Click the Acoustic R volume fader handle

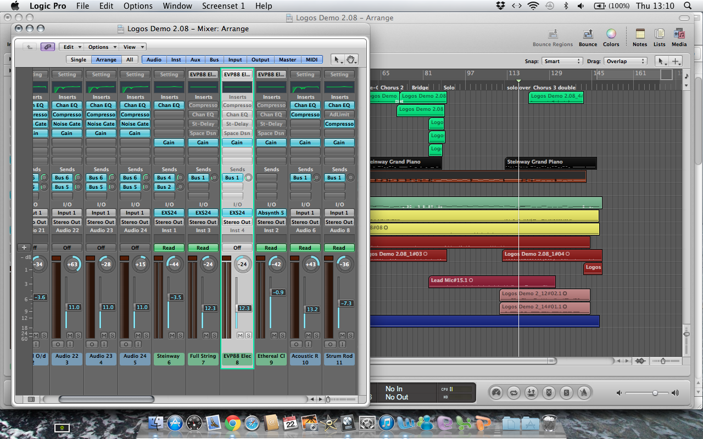coord(312,309)
